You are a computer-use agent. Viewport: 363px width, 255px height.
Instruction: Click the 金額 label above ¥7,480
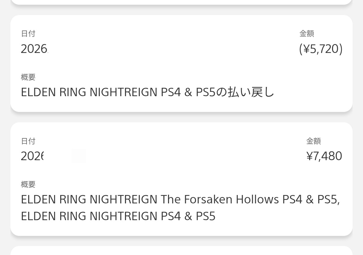pos(313,141)
